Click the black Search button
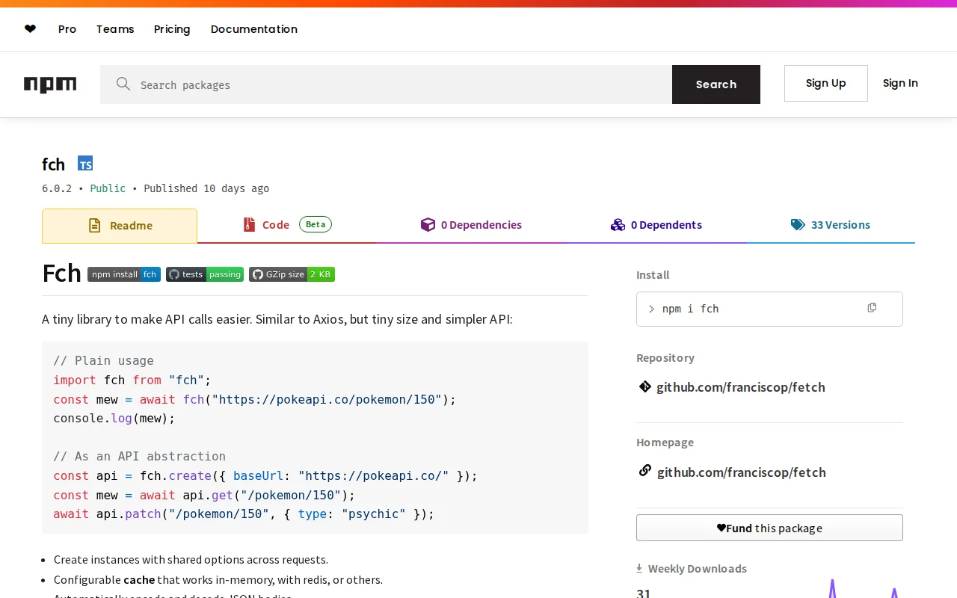This screenshot has width=957, height=598. [716, 84]
